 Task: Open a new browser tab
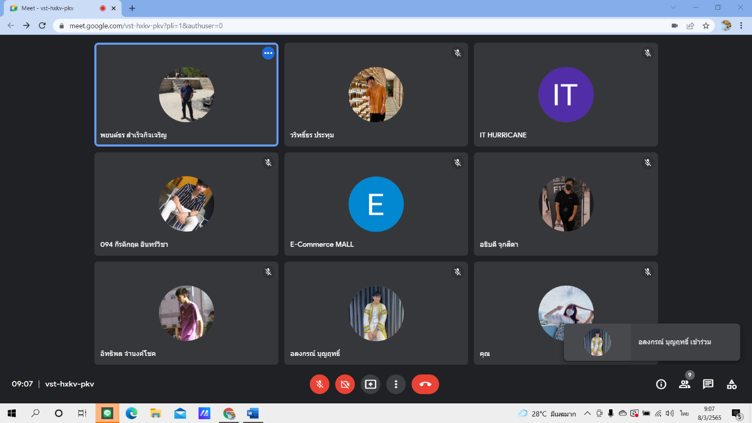(x=132, y=8)
